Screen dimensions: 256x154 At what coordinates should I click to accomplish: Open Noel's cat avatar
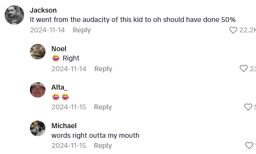pyautogui.click(x=38, y=51)
